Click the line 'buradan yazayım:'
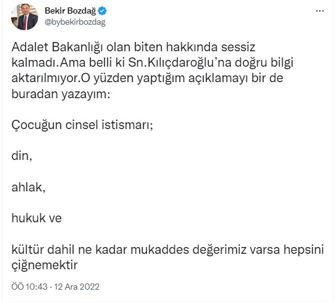This screenshot has width=335, height=302. [60, 94]
